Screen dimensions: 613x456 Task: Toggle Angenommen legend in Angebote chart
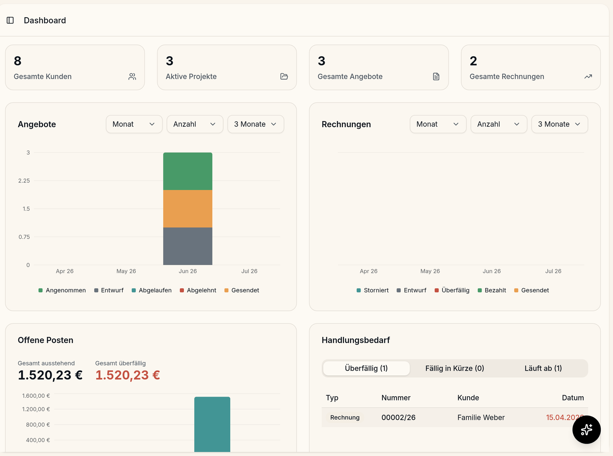pyautogui.click(x=62, y=290)
